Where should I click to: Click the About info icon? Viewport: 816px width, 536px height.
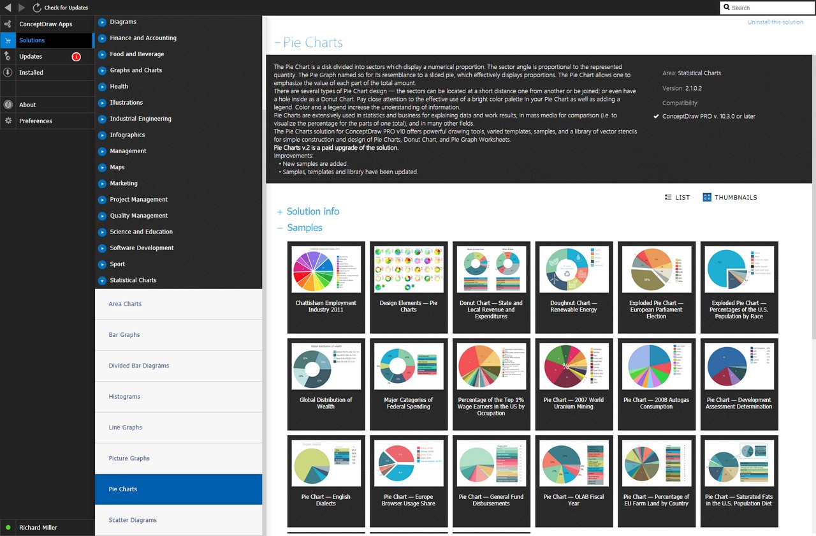click(x=8, y=105)
